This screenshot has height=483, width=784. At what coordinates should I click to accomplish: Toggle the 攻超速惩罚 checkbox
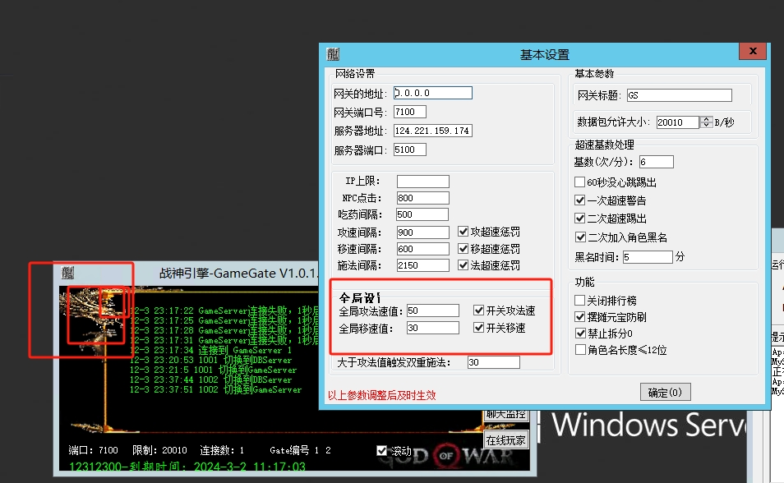[463, 232]
